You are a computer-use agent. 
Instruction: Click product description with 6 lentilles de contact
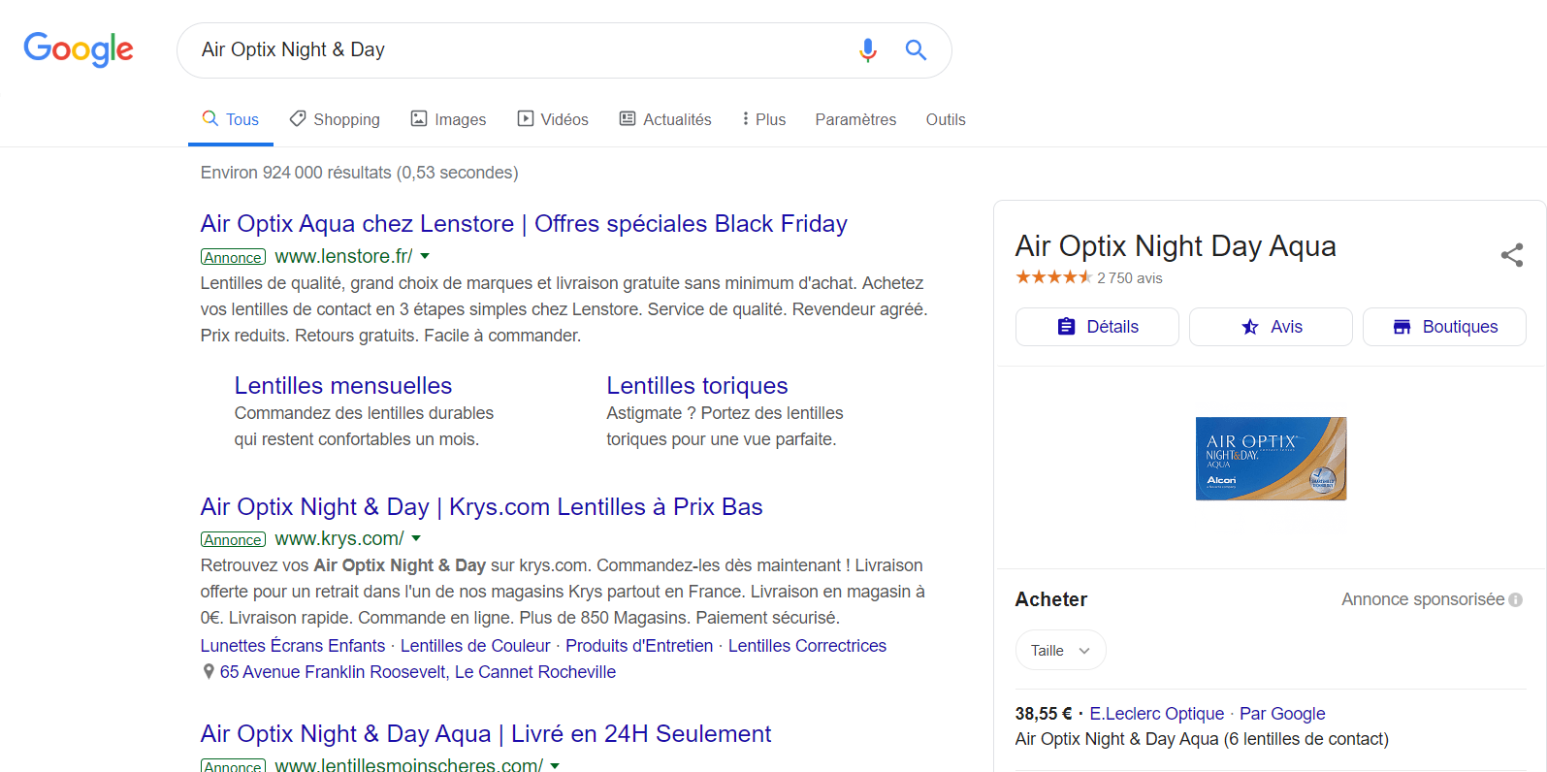1202,739
